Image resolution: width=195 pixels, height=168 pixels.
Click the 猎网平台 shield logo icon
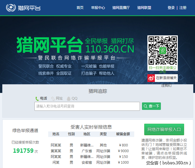pyautogui.click(x=11, y=7)
